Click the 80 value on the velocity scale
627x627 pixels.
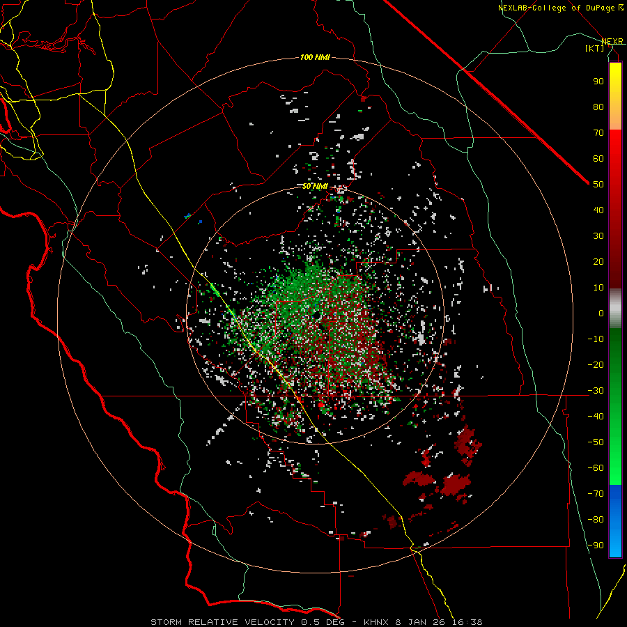tap(598, 107)
